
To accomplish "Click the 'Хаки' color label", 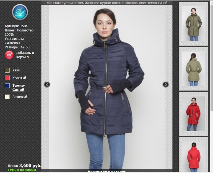I will coord(16,70).
